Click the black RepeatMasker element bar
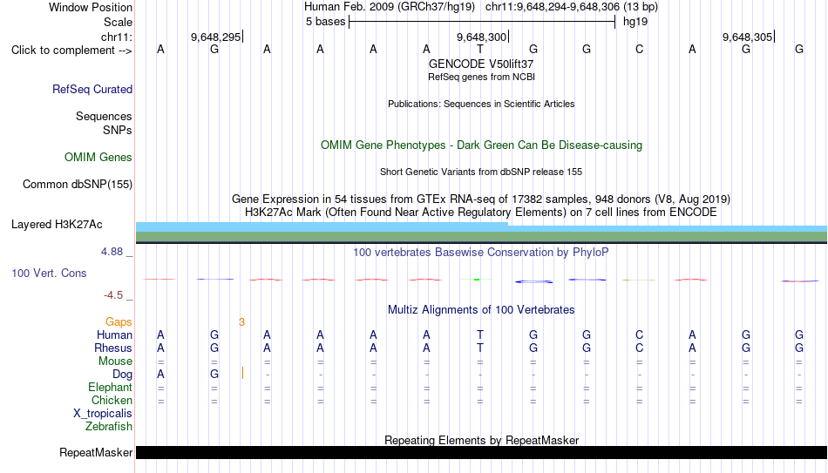The height and width of the screenshot is (473, 828). click(482, 452)
